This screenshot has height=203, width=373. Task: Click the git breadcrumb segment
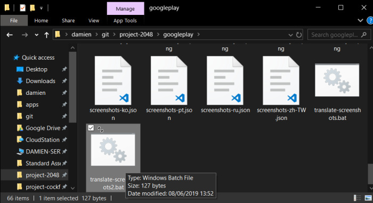(x=105, y=35)
